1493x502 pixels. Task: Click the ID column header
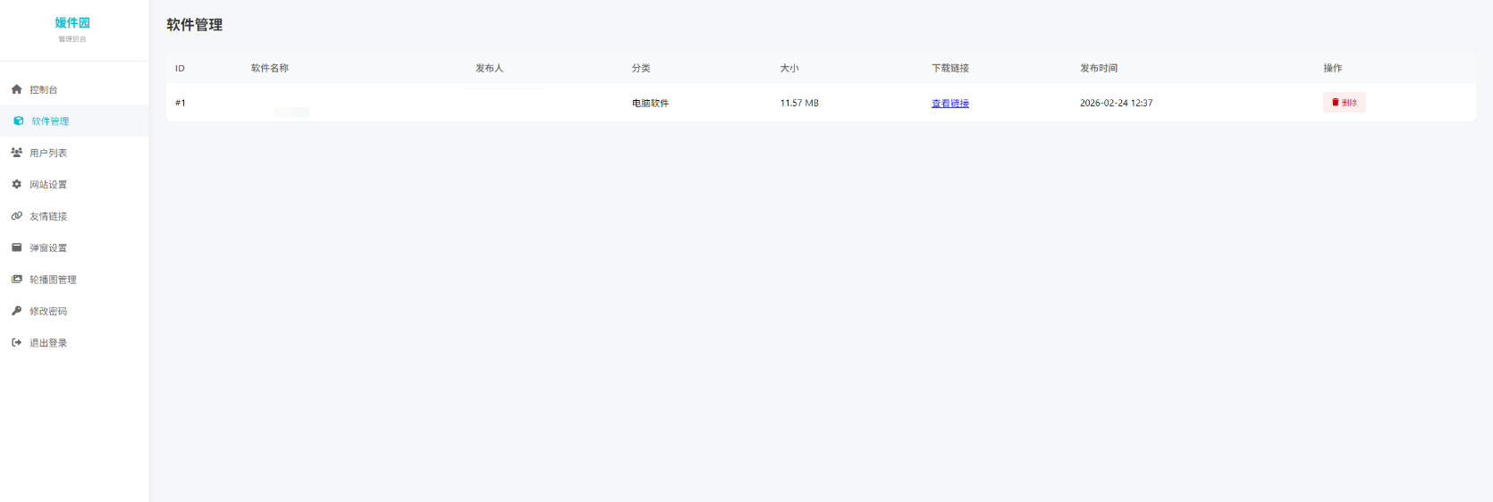tap(180, 69)
